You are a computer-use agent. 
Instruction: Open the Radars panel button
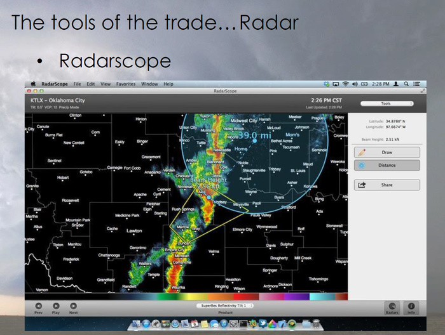click(392, 308)
